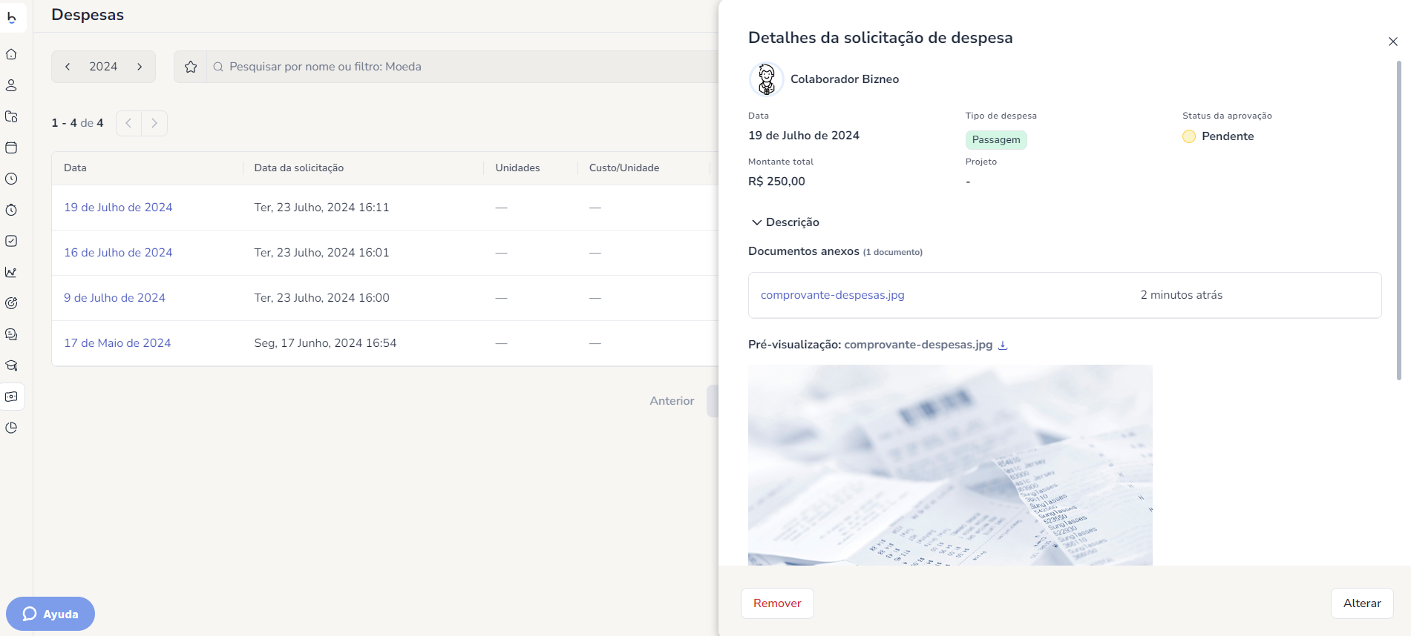This screenshot has width=1411, height=636.
Task: Click the star favorite filter icon
Action: [x=191, y=67]
